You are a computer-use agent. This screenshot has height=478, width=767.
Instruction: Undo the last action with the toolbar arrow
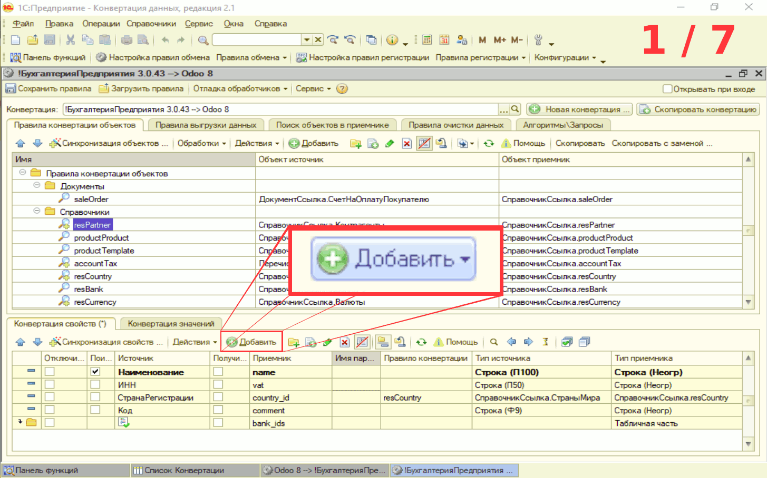click(166, 40)
